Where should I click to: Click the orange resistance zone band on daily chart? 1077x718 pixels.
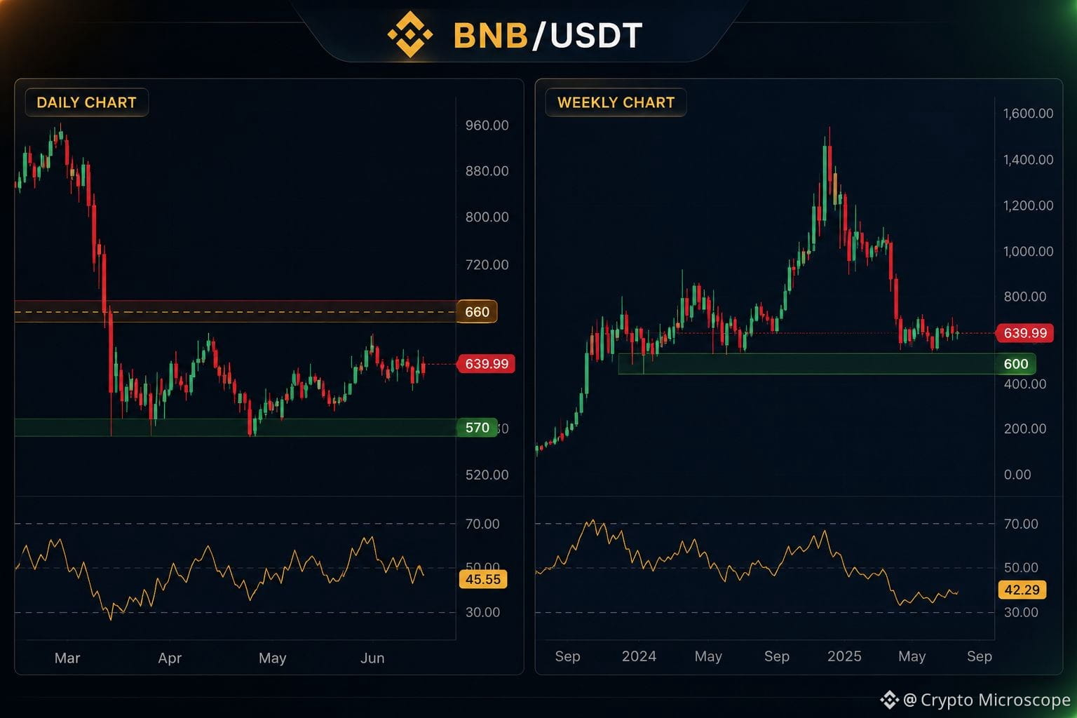[235, 311]
